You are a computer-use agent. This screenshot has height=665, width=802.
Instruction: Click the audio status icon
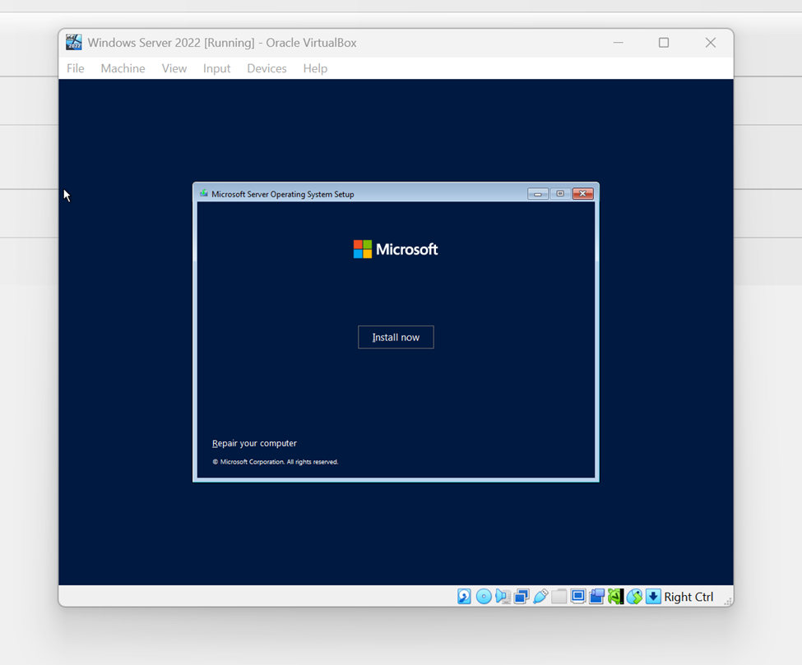(x=503, y=597)
